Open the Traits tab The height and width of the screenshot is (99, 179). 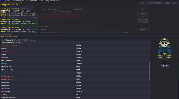pyautogui.click(x=62, y=26)
